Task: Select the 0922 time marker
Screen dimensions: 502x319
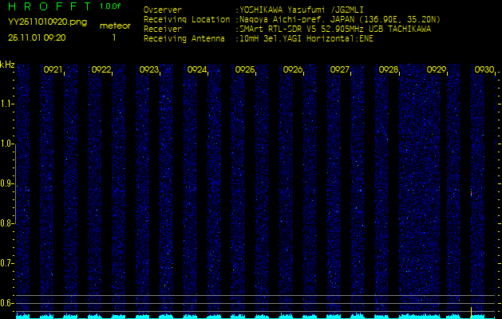Action: point(101,70)
